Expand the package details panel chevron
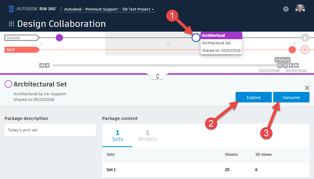 click(157, 76)
